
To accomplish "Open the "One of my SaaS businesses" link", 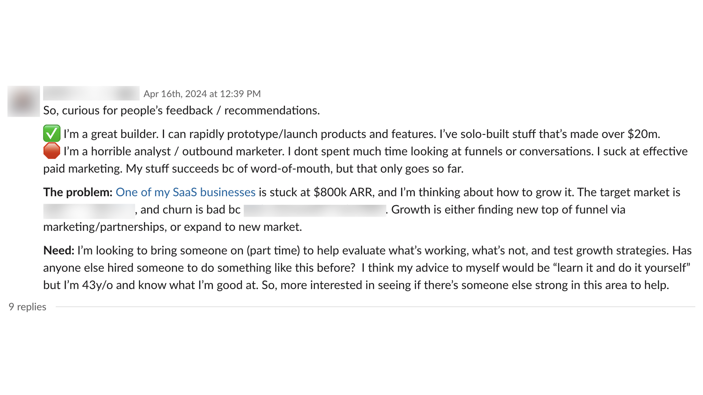I will [x=185, y=192].
